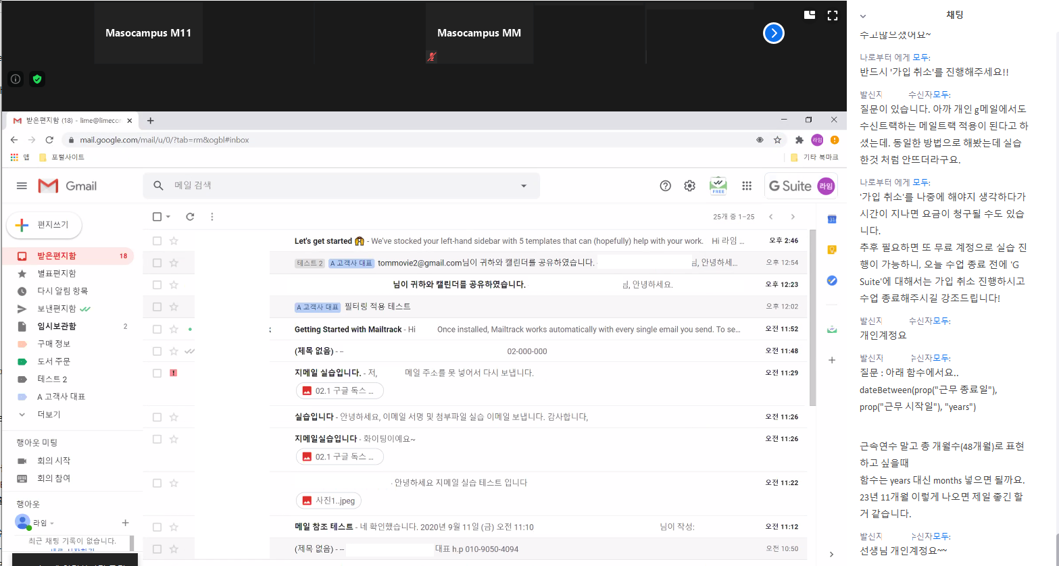Open Google apps grid launcher

point(746,186)
